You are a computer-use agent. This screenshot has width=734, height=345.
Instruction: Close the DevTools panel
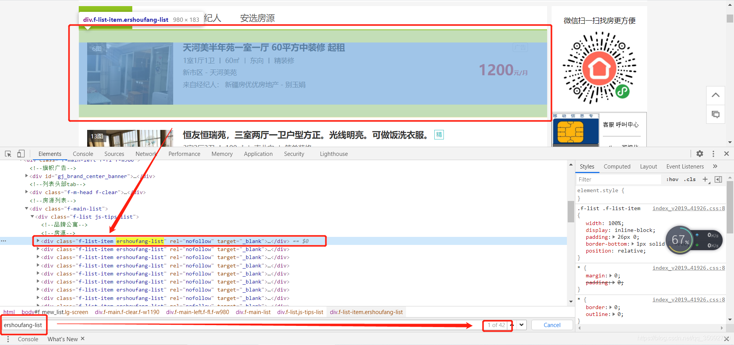(726, 154)
